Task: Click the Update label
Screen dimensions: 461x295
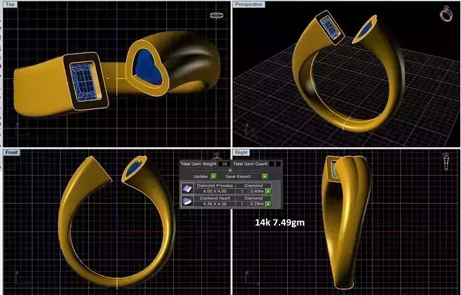Action: [x=200, y=176]
